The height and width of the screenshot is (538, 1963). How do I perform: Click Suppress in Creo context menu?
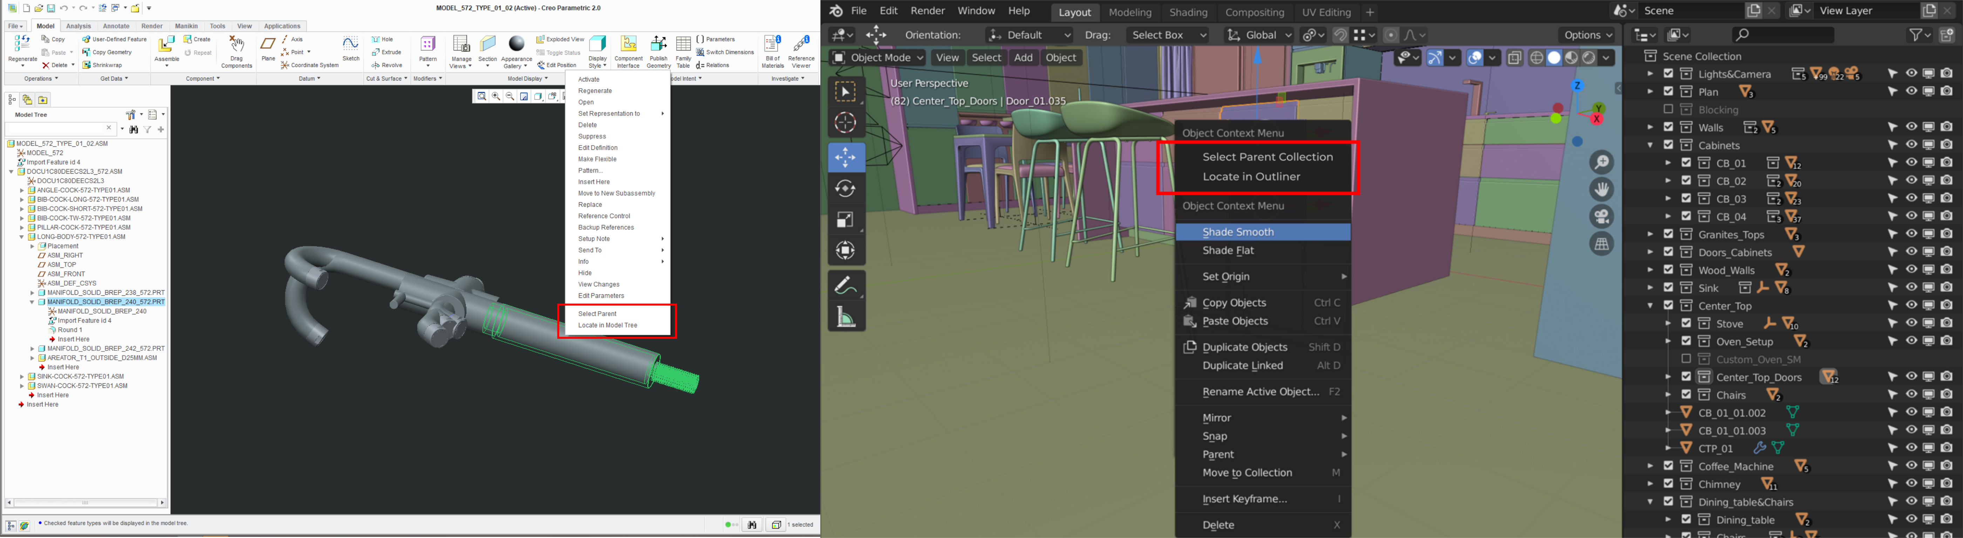[592, 137]
